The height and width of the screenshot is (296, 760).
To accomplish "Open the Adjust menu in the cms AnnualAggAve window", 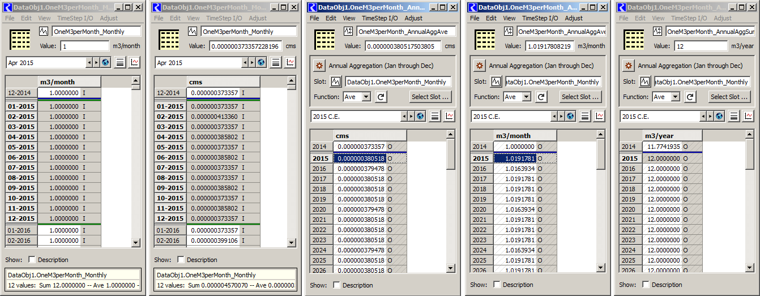I will pos(413,18).
